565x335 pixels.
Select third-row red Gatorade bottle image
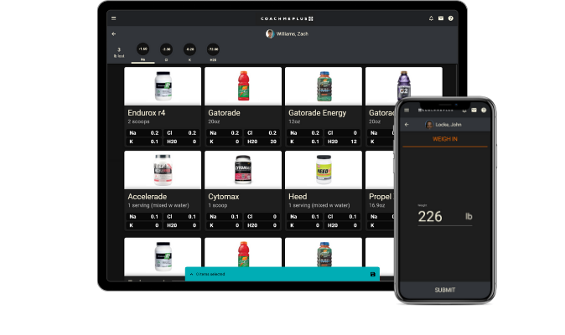(x=243, y=252)
